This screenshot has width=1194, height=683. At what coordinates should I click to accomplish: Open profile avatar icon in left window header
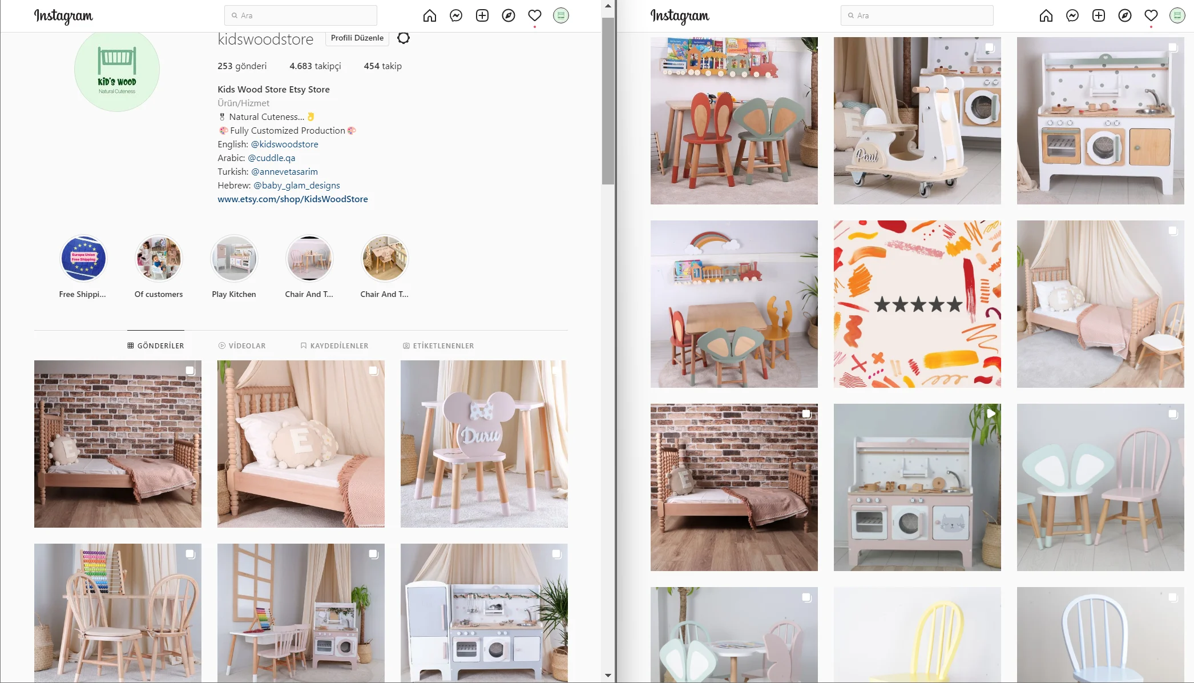point(560,15)
